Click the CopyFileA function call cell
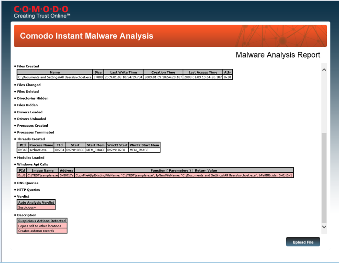Screen dimensions: 339x263 [184, 175]
